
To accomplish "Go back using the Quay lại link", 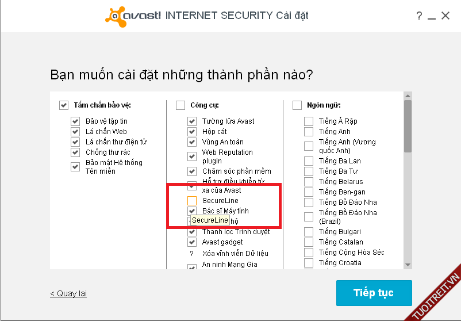I will tap(68, 294).
